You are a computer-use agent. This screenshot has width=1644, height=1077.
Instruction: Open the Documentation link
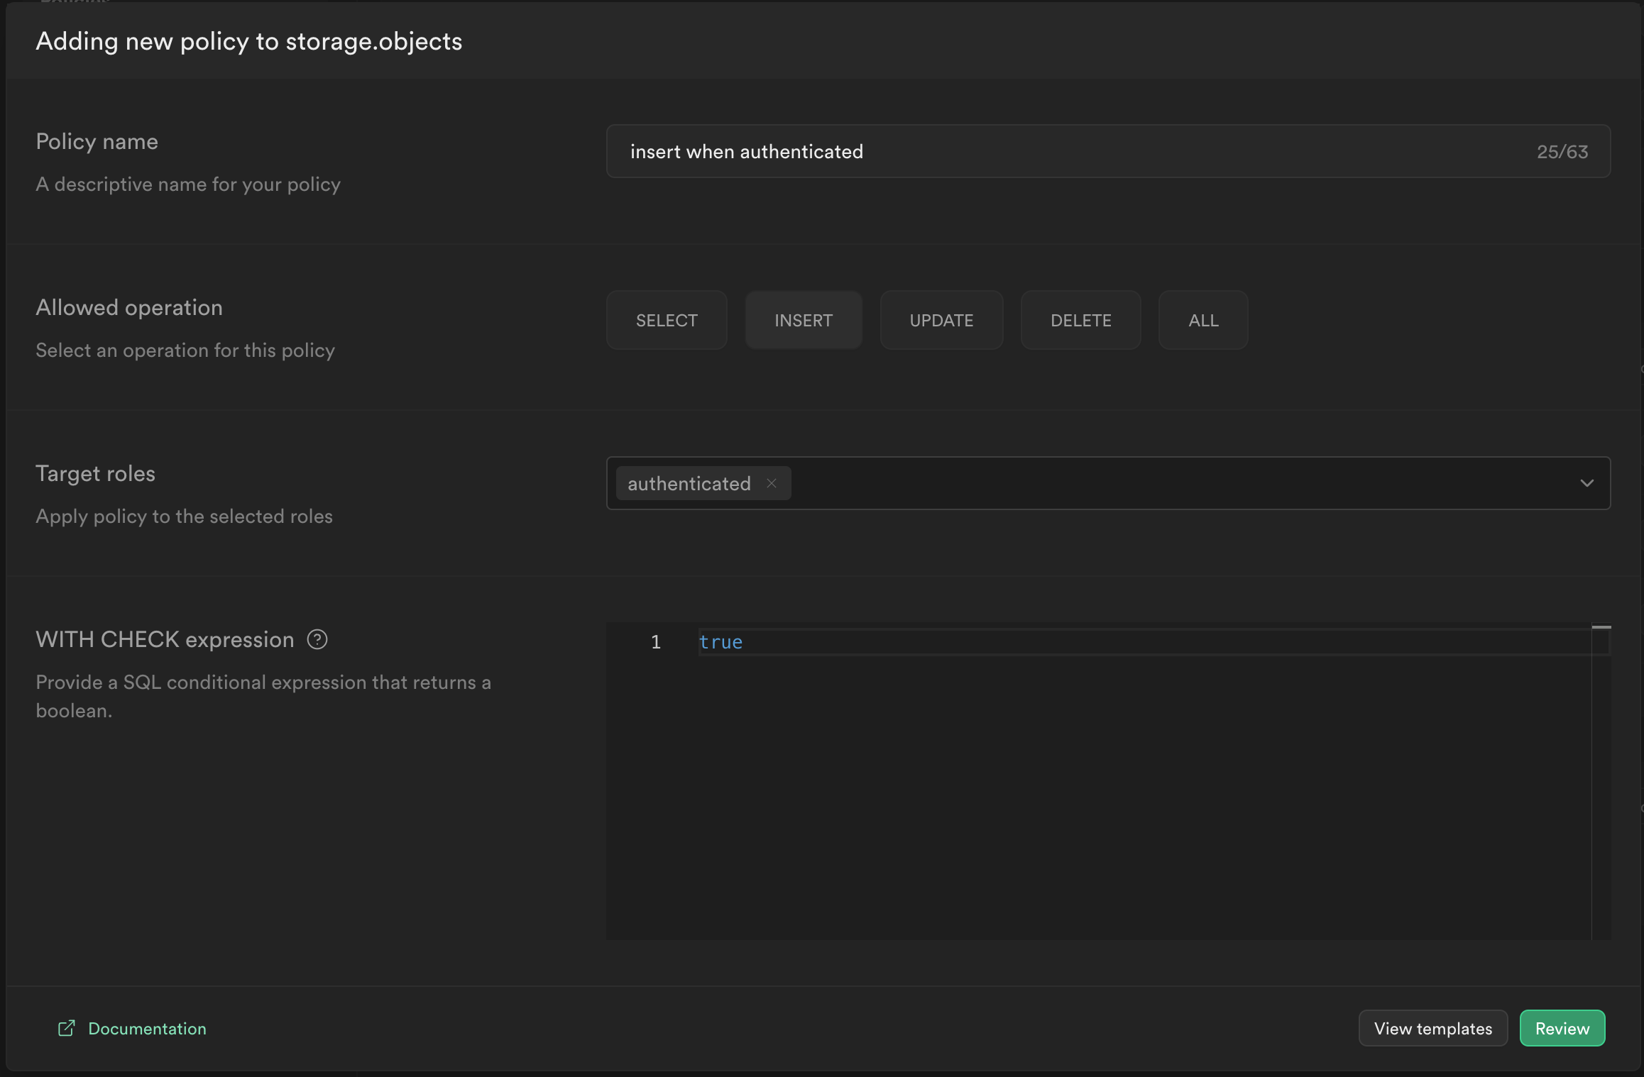coord(147,1029)
